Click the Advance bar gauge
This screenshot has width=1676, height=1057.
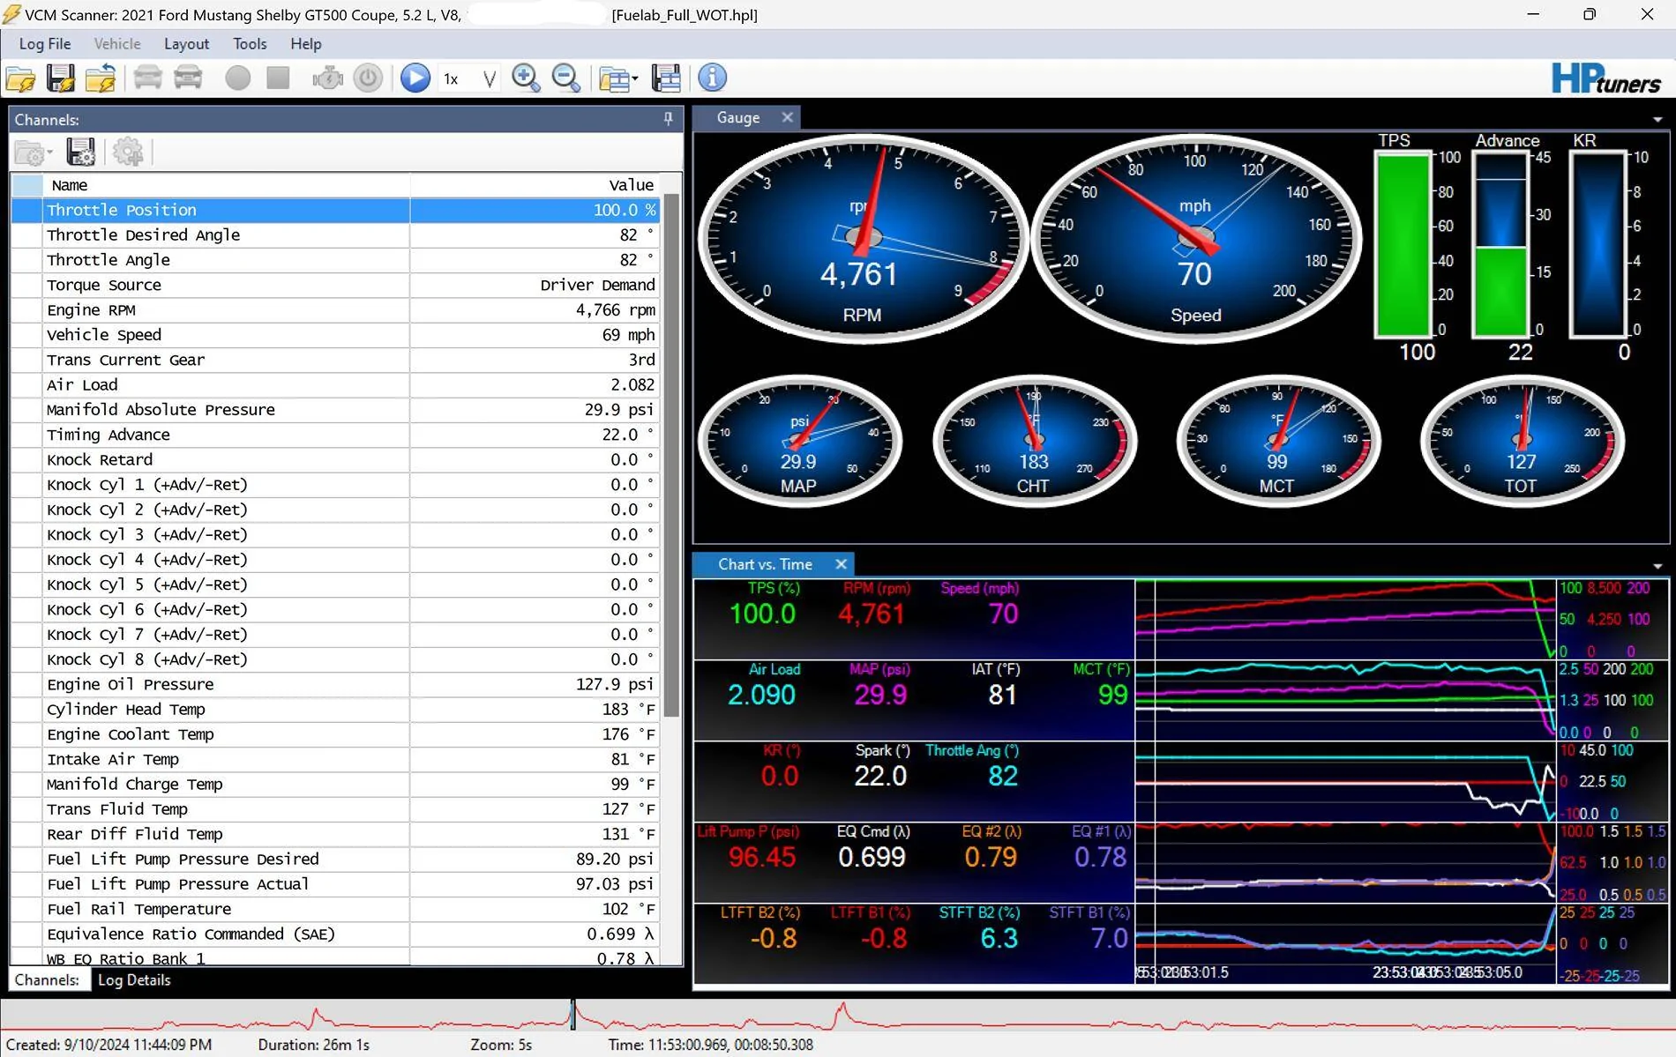pos(1500,246)
